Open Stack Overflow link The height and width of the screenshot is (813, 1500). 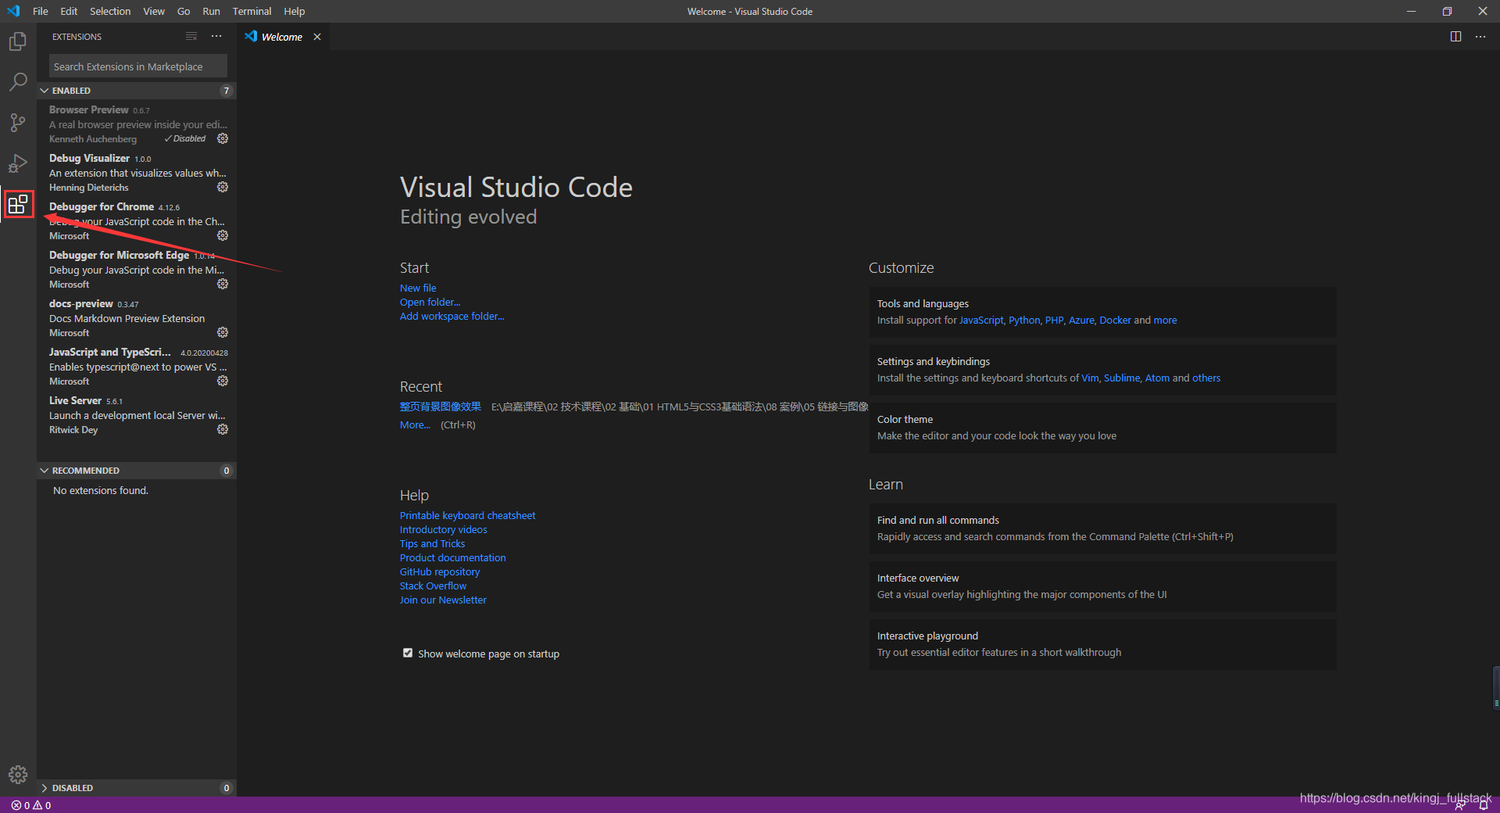pos(433,586)
